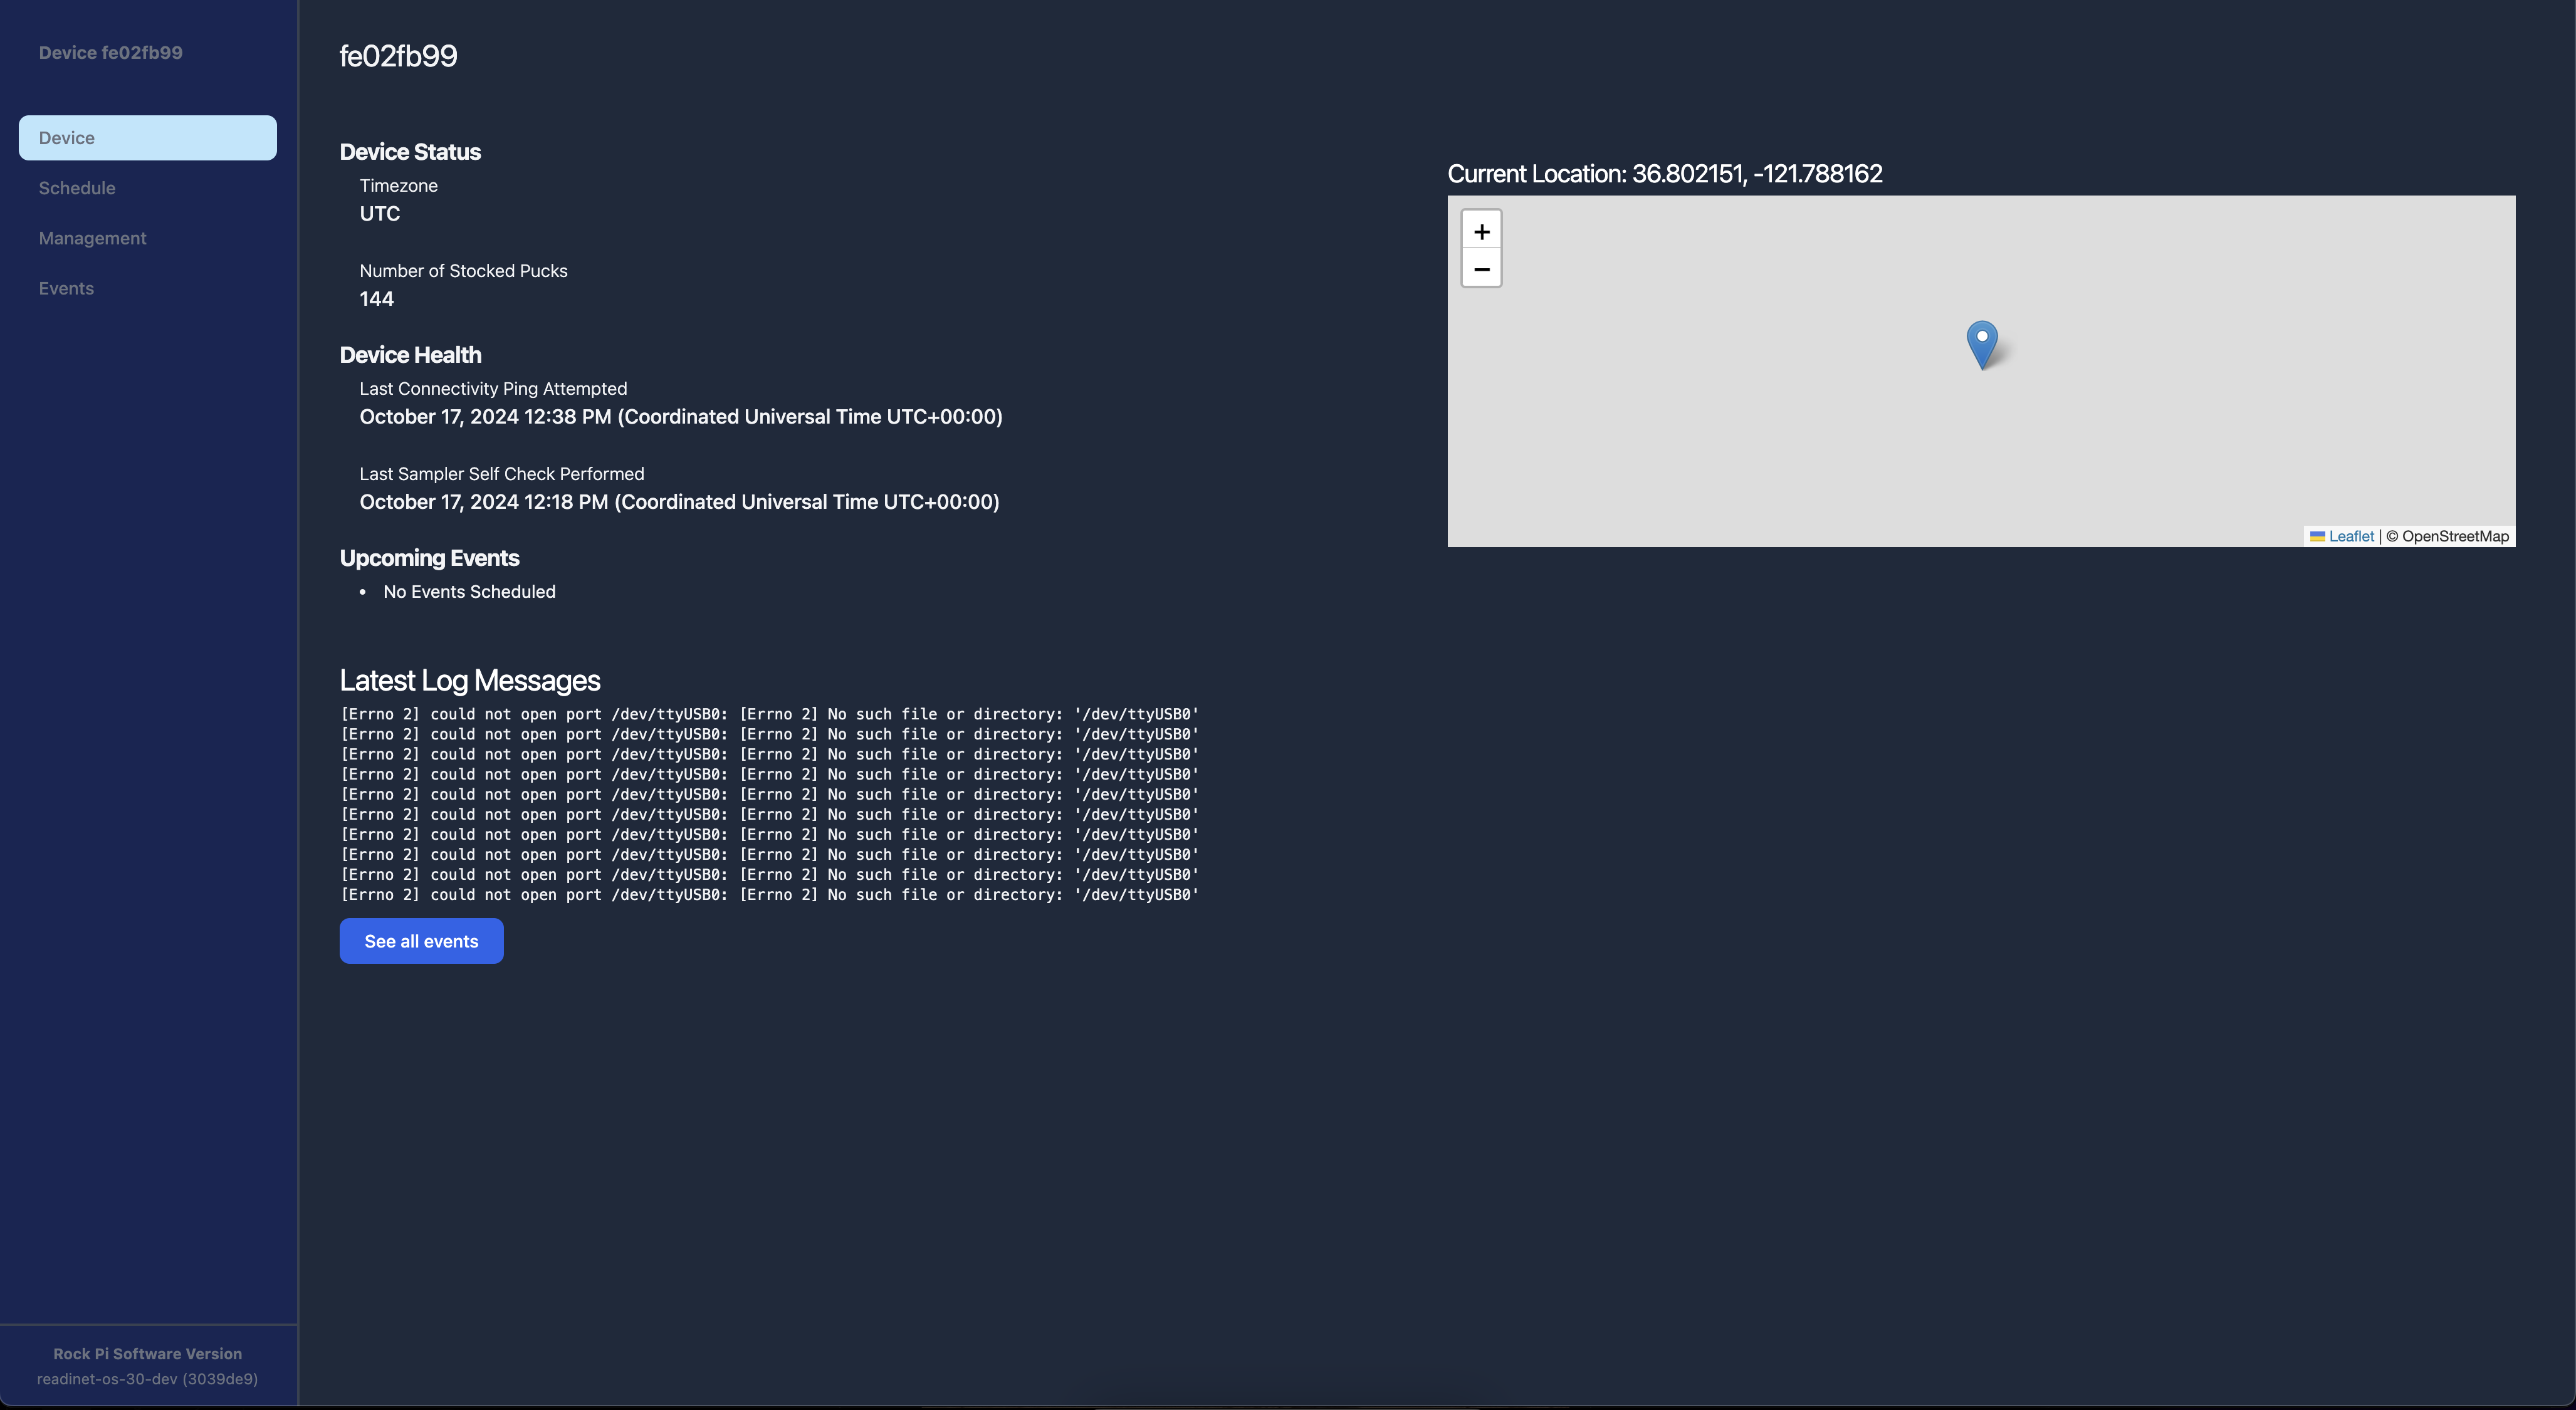
Task: Click the readinet-os-30-dev version text
Action: (x=148, y=1379)
